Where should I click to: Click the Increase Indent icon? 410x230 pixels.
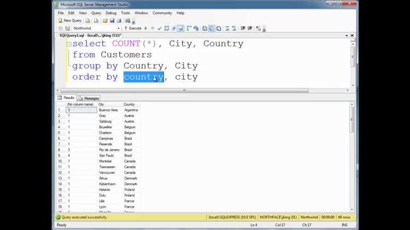click(x=250, y=28)
